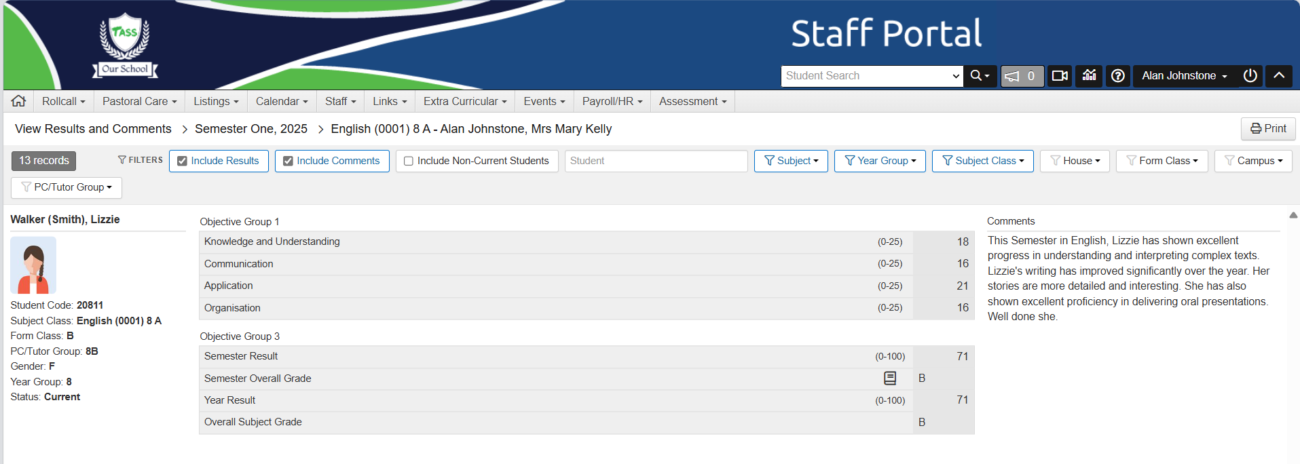Open Semester Overall Grade note icon

click(890, 379)
